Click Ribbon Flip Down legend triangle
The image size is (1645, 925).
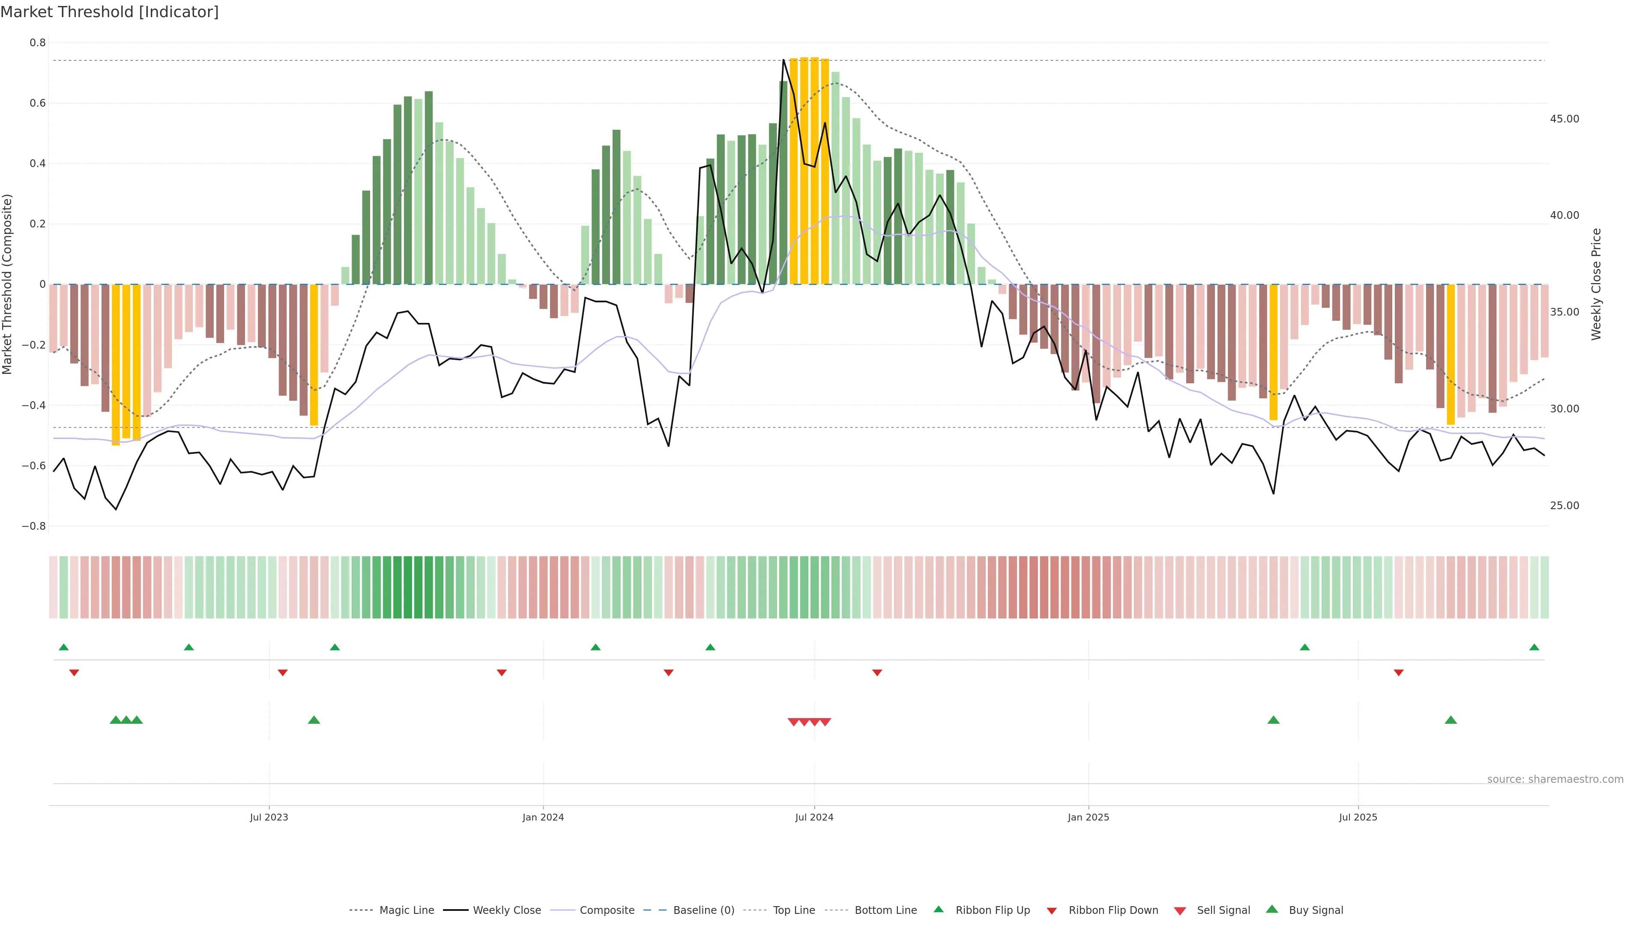pos(1051,911)
